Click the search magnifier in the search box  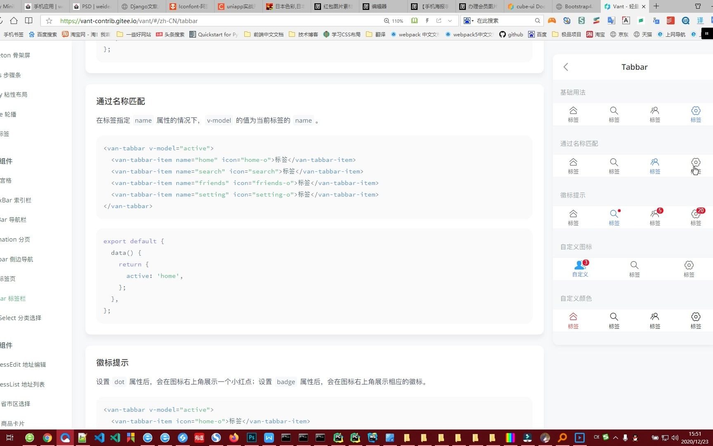click(x=537, y=21)
